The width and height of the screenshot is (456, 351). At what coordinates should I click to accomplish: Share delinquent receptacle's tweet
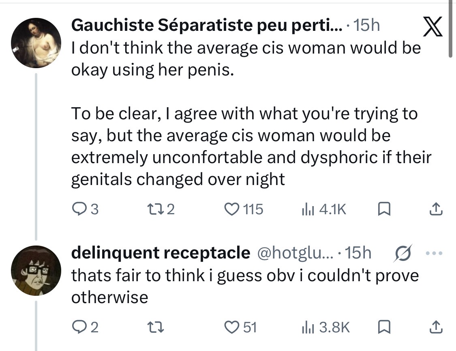point(436,327)
